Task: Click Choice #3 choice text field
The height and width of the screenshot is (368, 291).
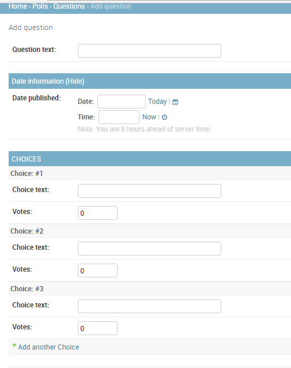Action: click(149, 306)
